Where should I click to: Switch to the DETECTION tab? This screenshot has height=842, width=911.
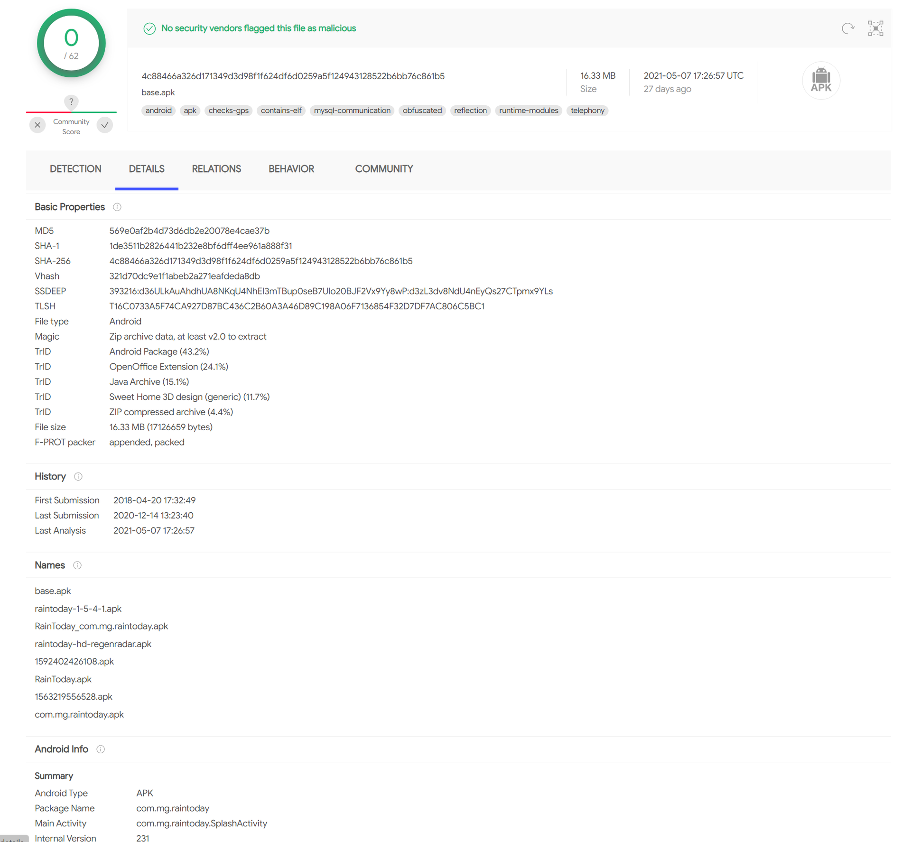(x=75, y=169)
